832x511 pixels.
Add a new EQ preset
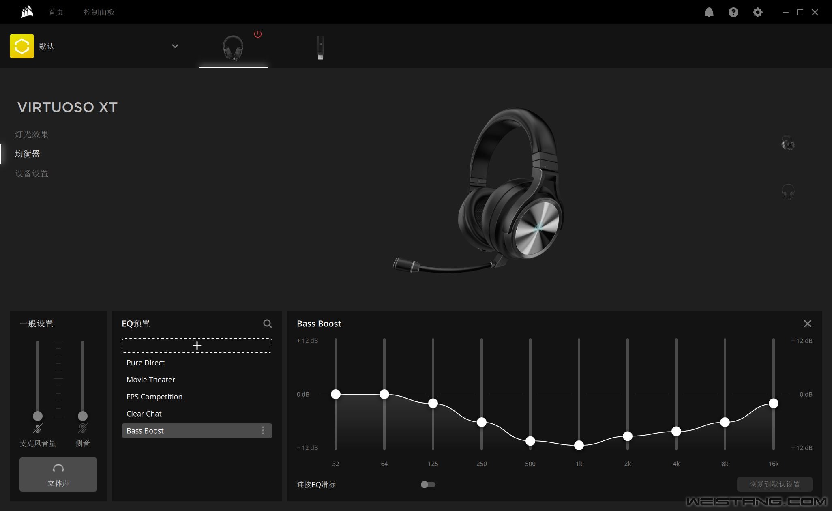click(197, 346)
